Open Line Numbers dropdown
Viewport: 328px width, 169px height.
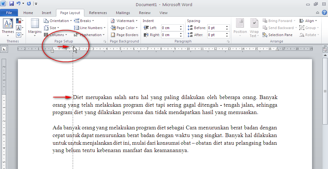coord(90,28)
